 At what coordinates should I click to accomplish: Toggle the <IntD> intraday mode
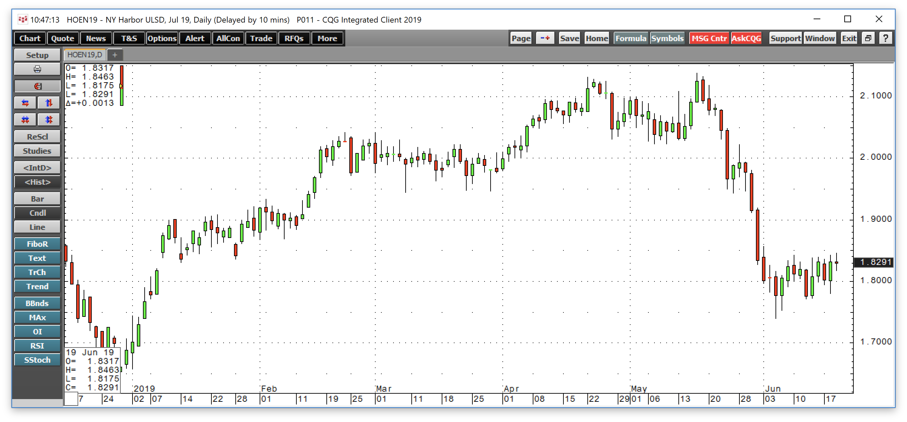37,168
